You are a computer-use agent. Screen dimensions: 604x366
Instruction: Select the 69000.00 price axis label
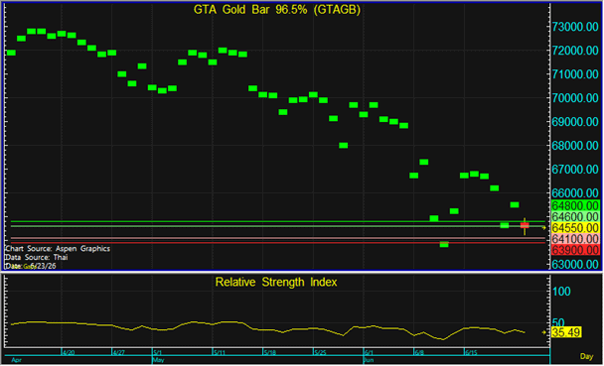pyautogui.click(x=575, y=122)
